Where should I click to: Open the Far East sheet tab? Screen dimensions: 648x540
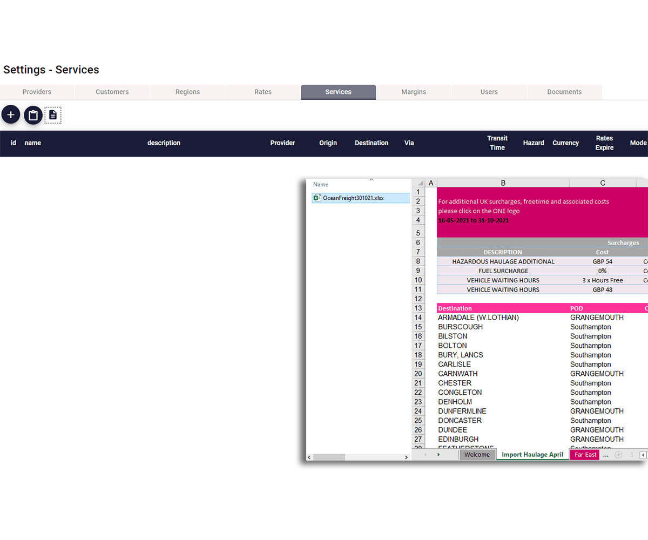pos(585,455)
